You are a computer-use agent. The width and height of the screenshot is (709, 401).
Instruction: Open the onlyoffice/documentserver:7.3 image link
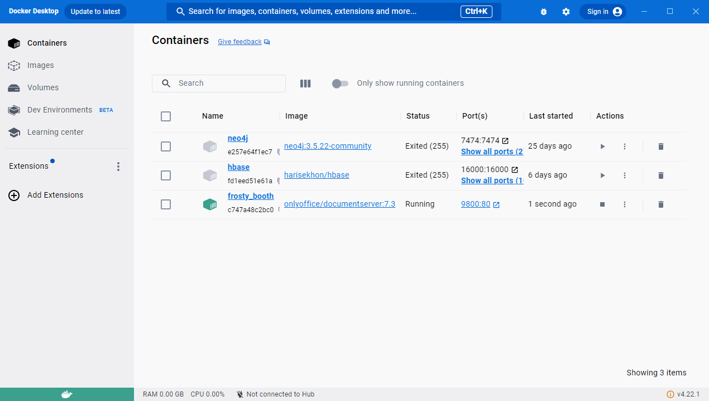click(339, 204)
